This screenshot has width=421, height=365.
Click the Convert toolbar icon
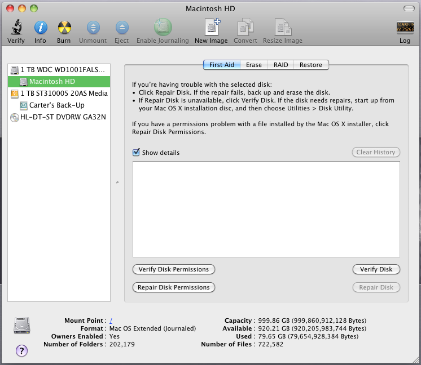click(x=245, y=27)
